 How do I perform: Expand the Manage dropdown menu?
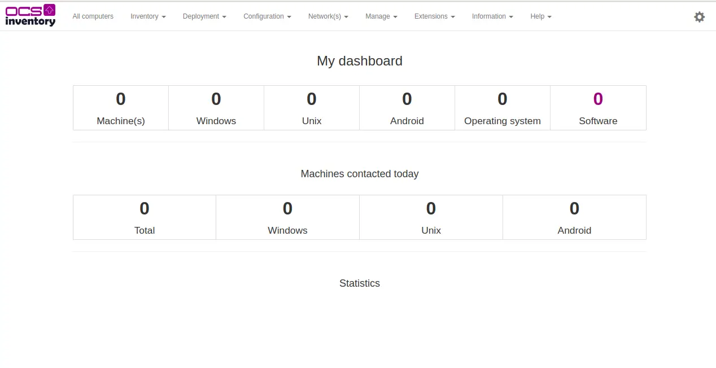tap(381, 16)
